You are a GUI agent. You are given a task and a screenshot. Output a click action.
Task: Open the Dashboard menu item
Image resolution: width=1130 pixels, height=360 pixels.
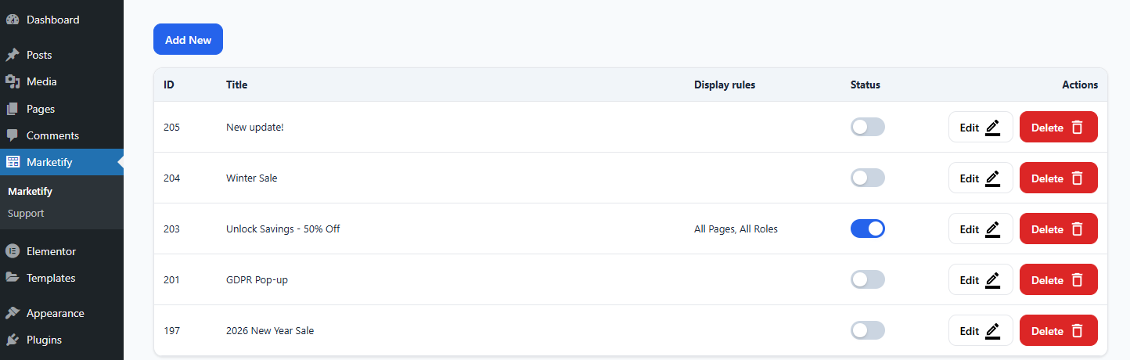pos(62,20)
